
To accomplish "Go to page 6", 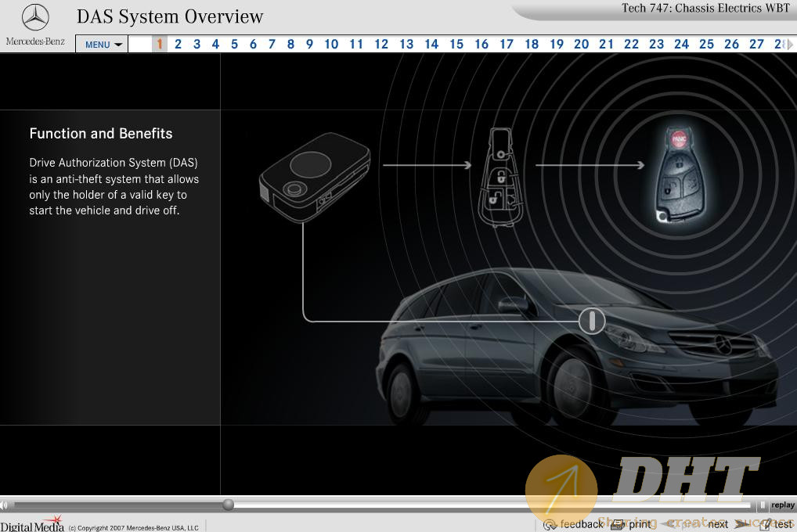I will click(x=253, y=45).
